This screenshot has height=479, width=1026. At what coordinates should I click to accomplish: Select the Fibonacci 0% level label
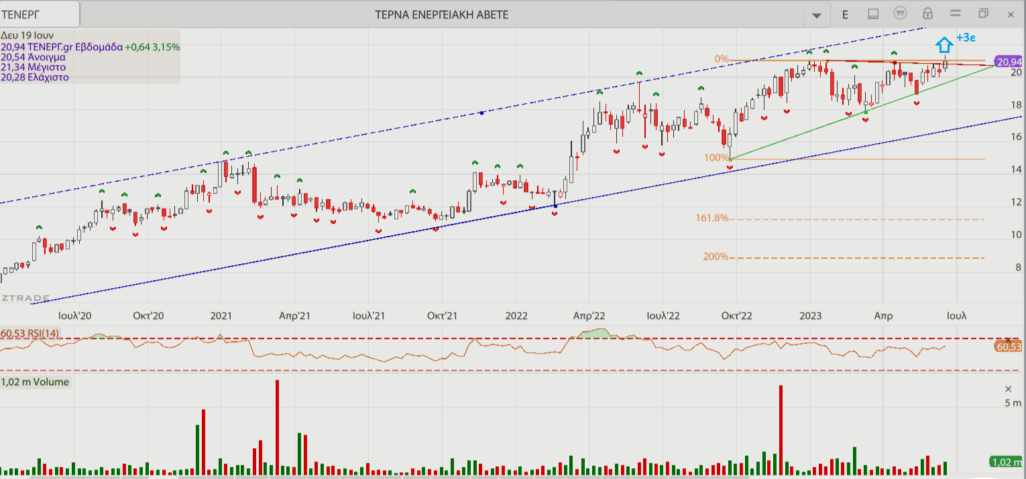tap(721, 59)
